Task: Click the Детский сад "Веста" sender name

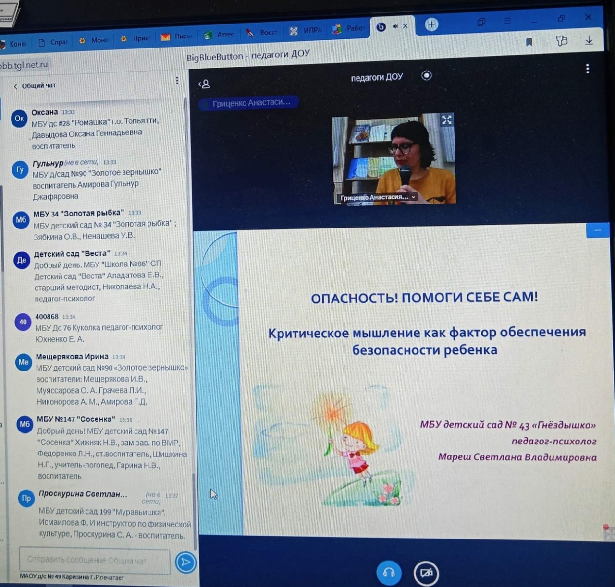Action: click(72, 253)
